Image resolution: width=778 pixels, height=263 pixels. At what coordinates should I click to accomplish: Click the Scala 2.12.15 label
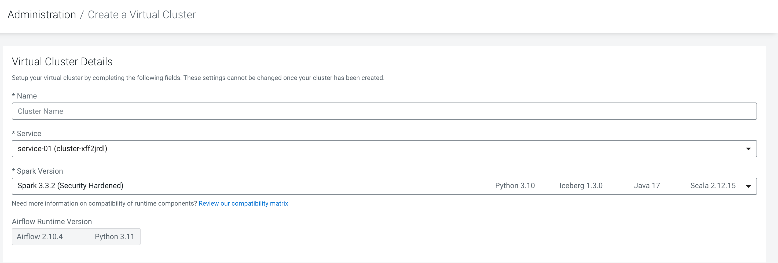713,186
